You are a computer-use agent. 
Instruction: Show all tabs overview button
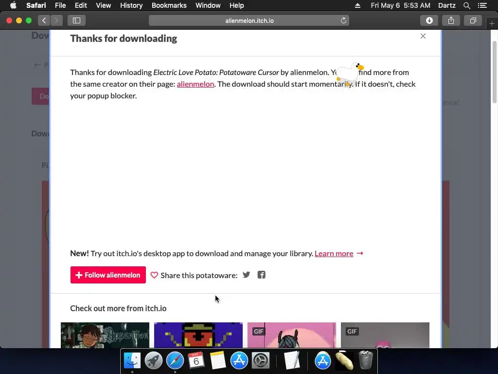point(473,20)
